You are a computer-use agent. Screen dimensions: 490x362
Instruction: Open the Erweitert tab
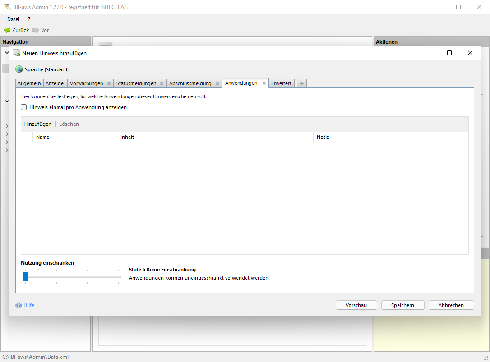(x=281, y=83)
